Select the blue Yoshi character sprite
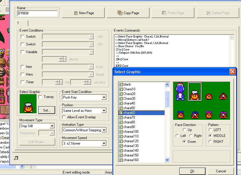Viewport: 241px width, 175px height. click(180, 91)
